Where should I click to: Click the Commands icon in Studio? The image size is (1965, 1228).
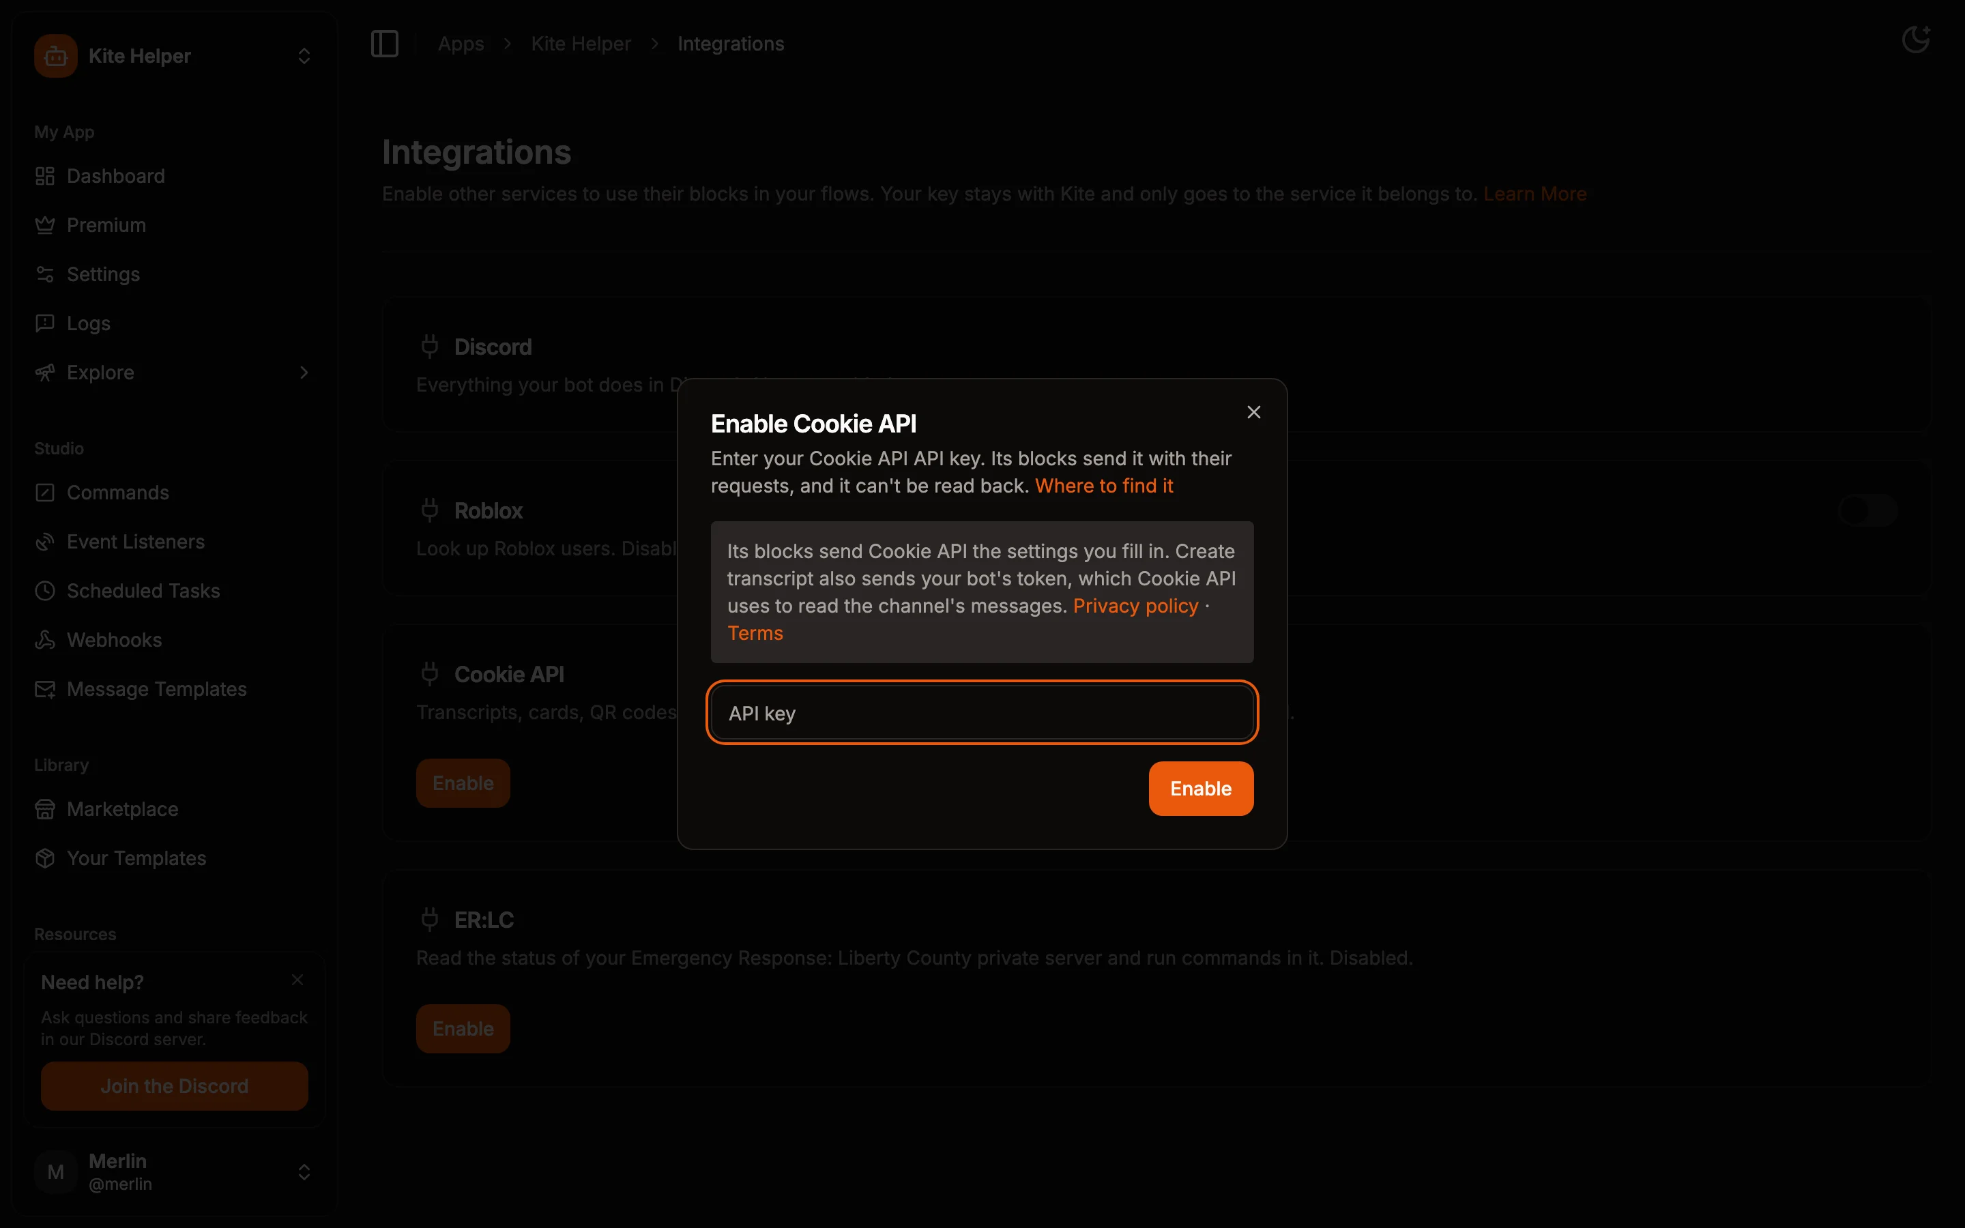pos(44,493)
